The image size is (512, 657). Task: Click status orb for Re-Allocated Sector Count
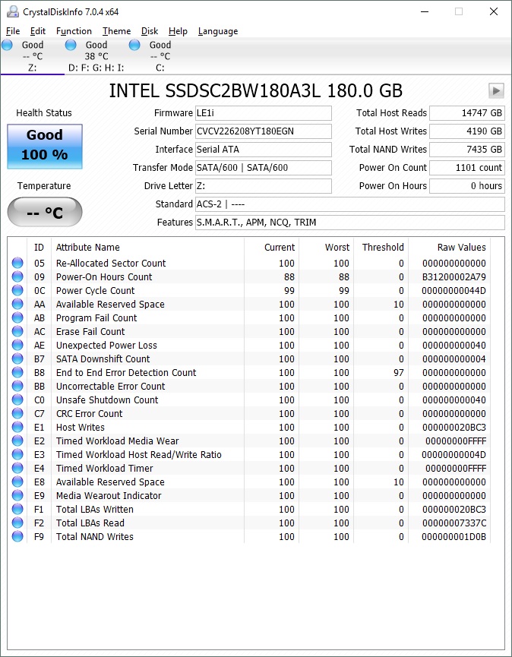tap(17, 264)
